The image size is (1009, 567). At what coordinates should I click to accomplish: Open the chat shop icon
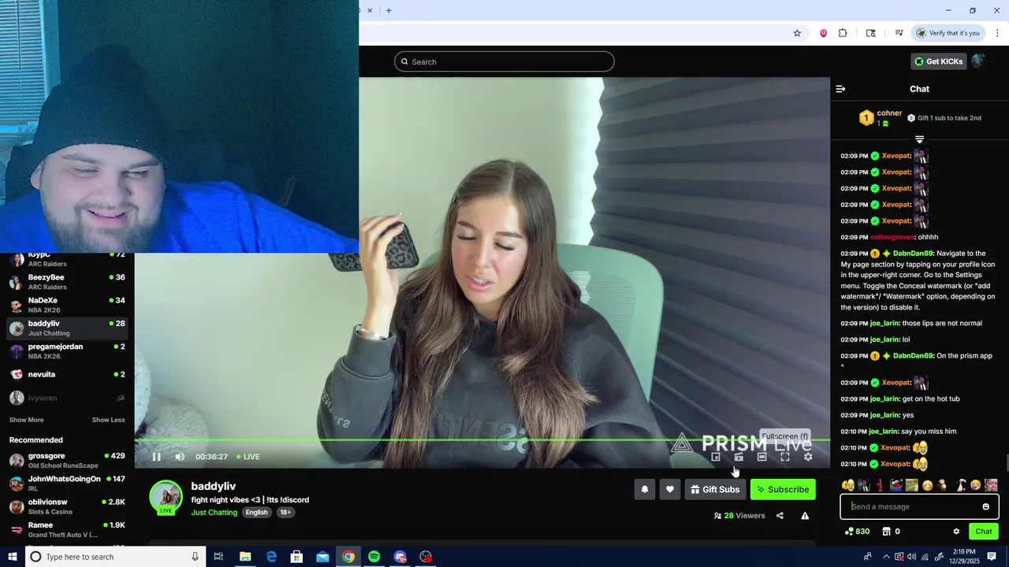click(x=886, y=532)
